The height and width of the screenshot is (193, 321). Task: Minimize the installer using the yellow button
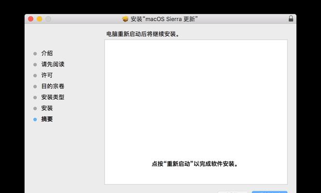(x=40, y=19)
